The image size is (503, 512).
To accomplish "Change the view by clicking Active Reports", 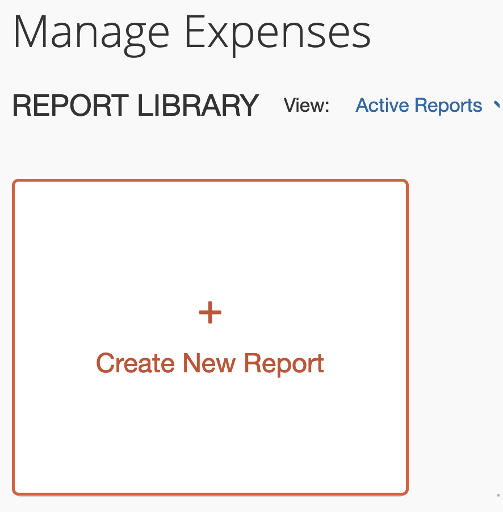I will (x=419, y=106).
